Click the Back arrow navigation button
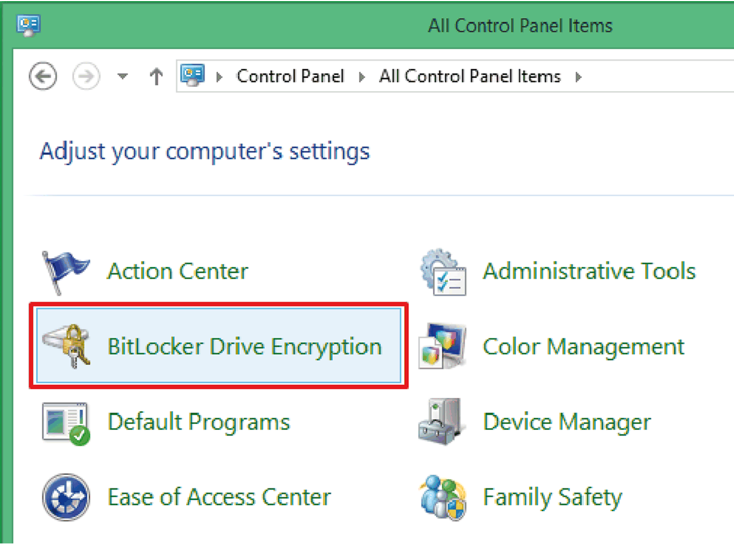 coord(43,77)
